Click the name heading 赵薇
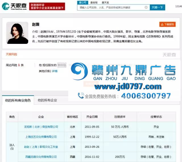 tap(36, 24)
